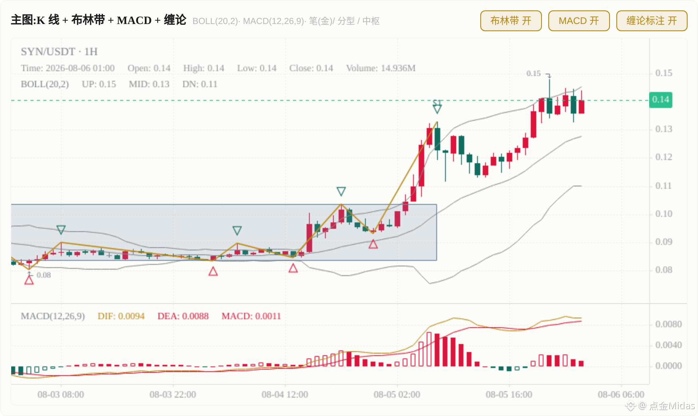Click the 0.10 price axis label

(x=664, y=214)
